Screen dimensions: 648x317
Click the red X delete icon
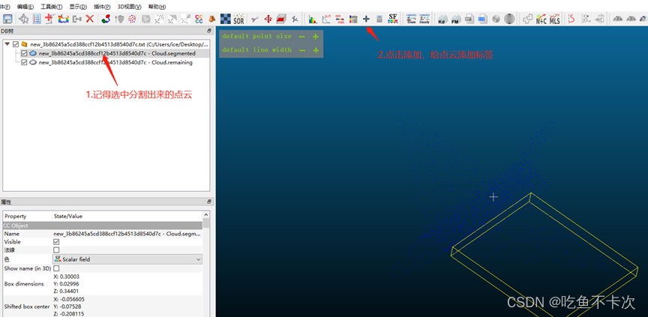point(90,19)
